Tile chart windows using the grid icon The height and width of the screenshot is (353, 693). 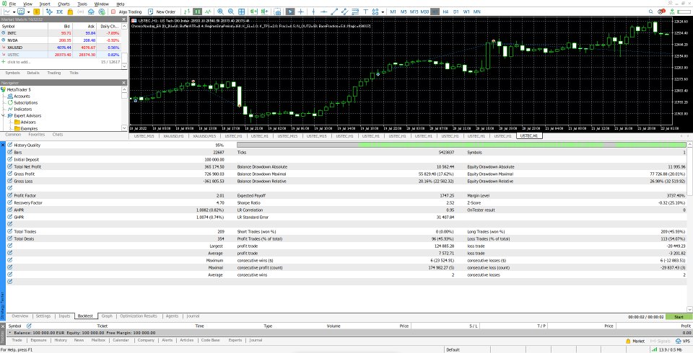241,12
